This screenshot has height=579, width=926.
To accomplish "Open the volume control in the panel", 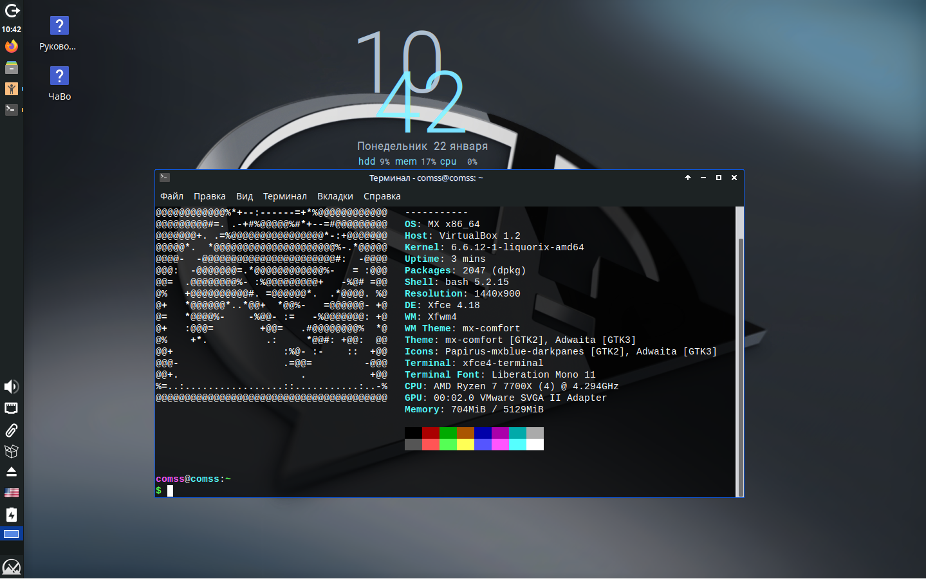I will click(x=12, y=386).
